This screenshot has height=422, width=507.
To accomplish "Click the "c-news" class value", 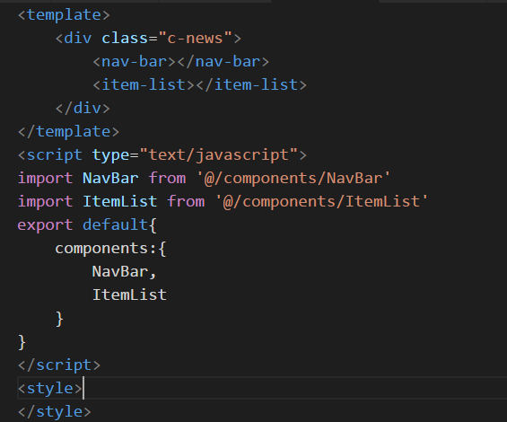I will pos(195,39).
